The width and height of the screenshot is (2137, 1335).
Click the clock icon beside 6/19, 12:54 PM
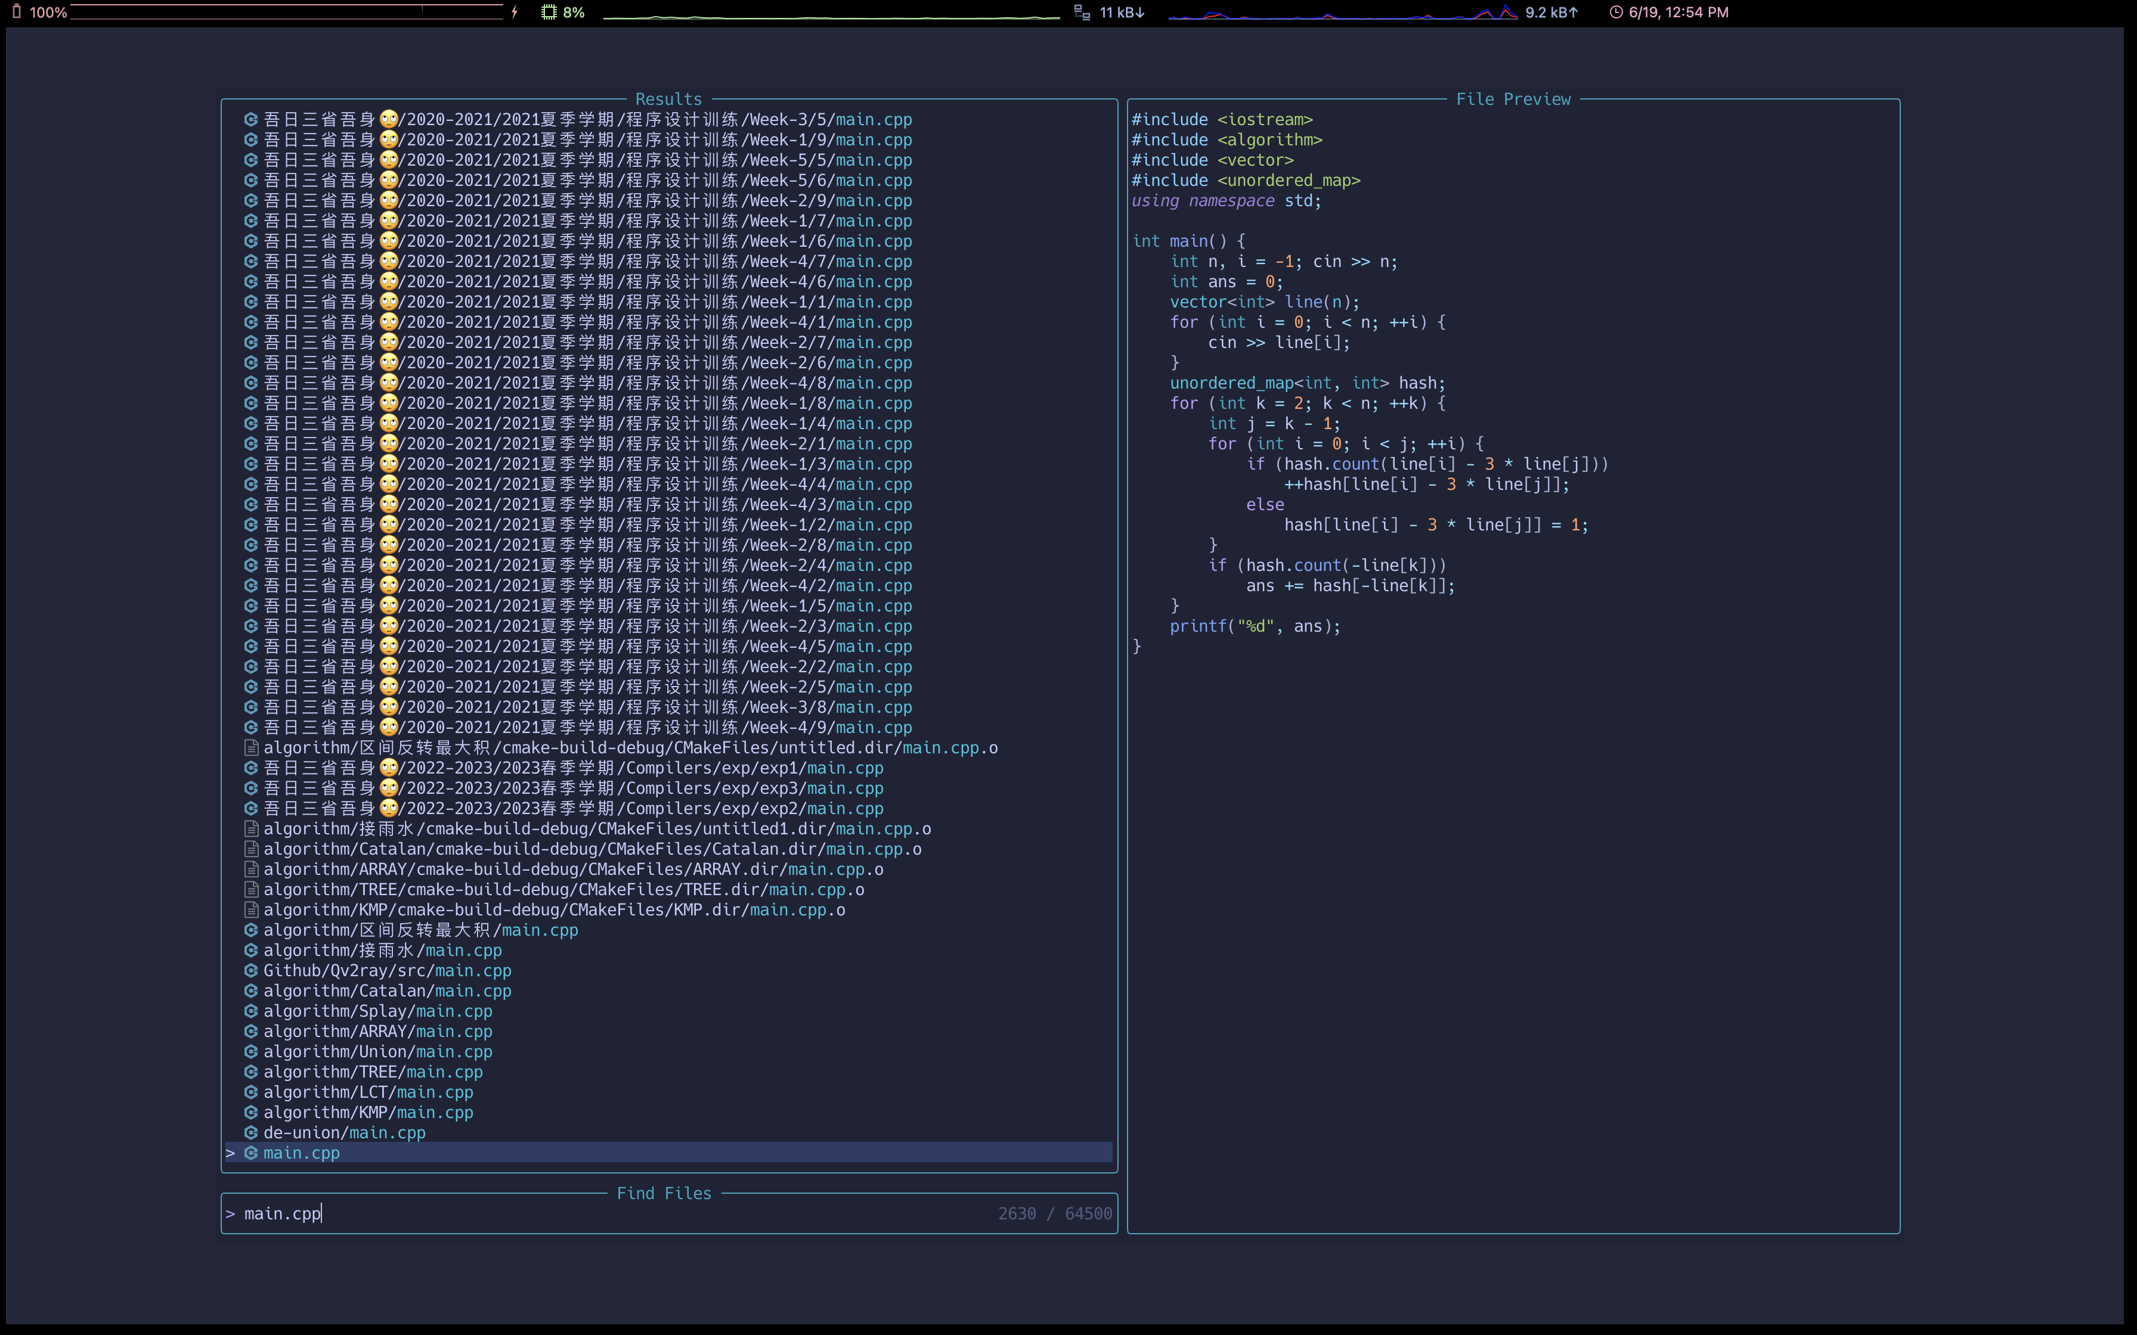coord(1616,13)
